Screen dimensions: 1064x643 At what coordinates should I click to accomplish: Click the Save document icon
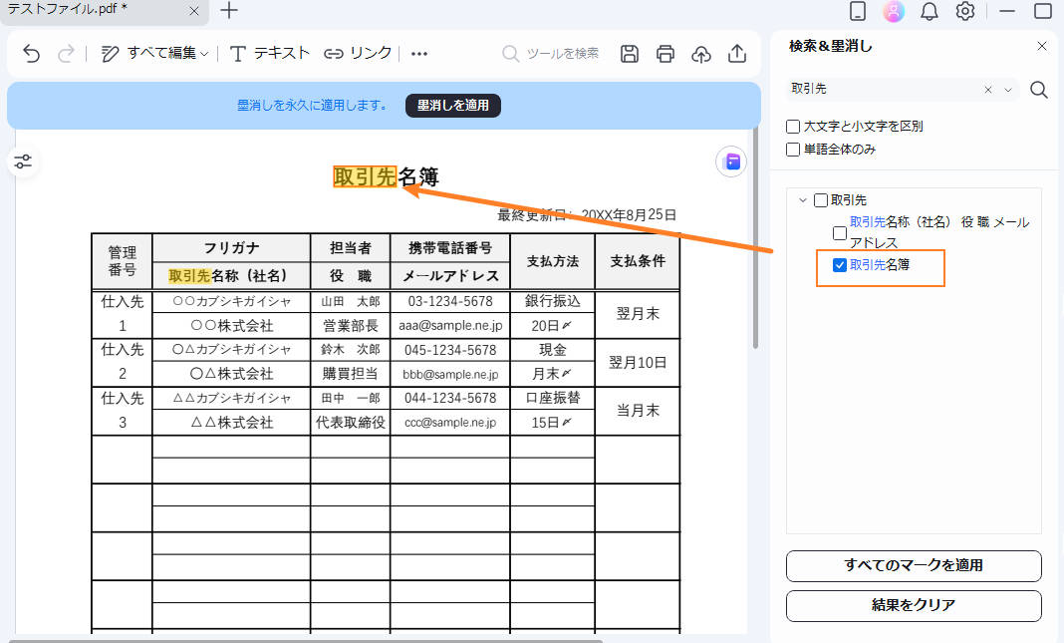[629, 54]
